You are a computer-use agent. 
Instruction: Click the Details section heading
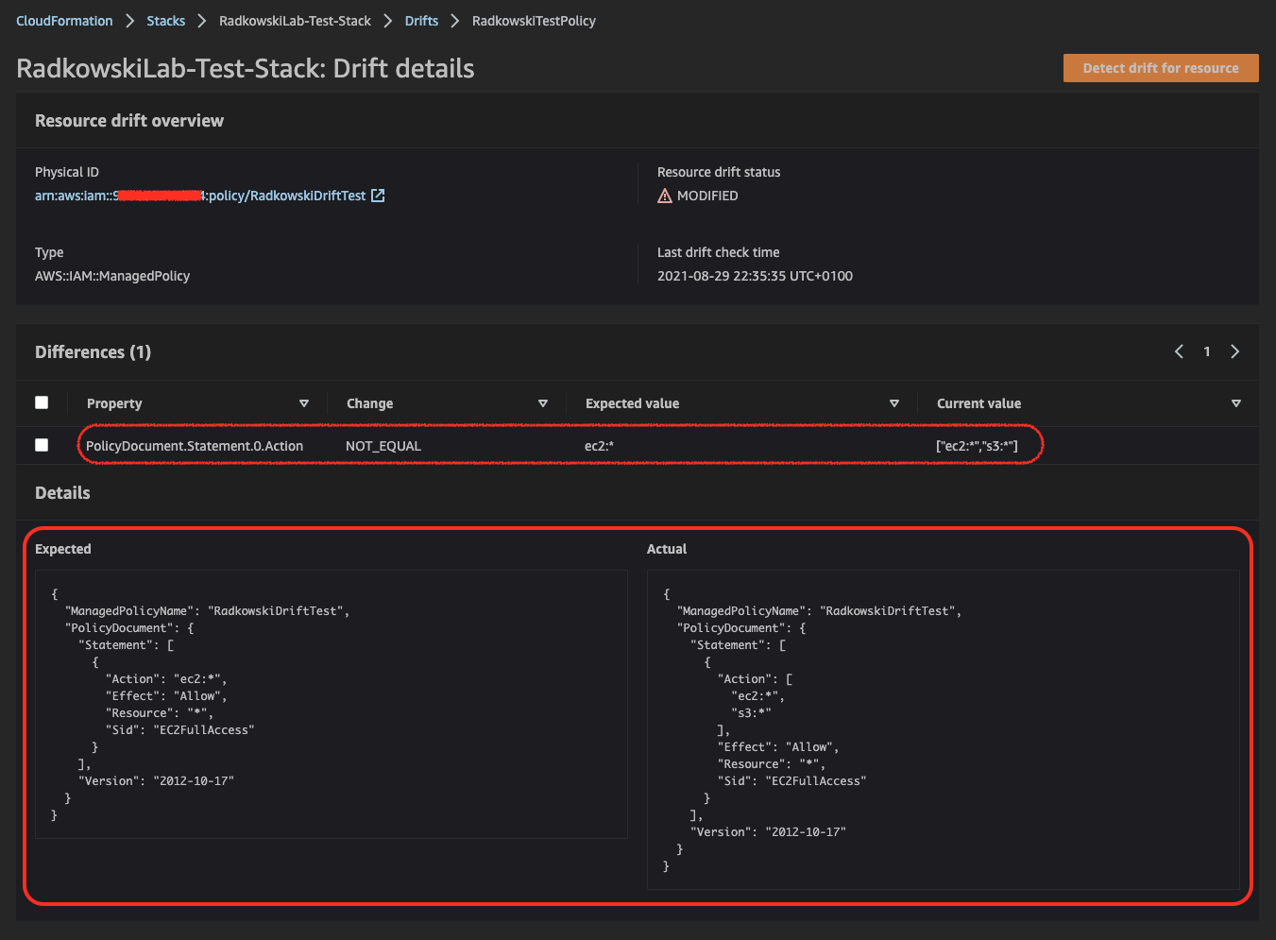pos(62,493)
